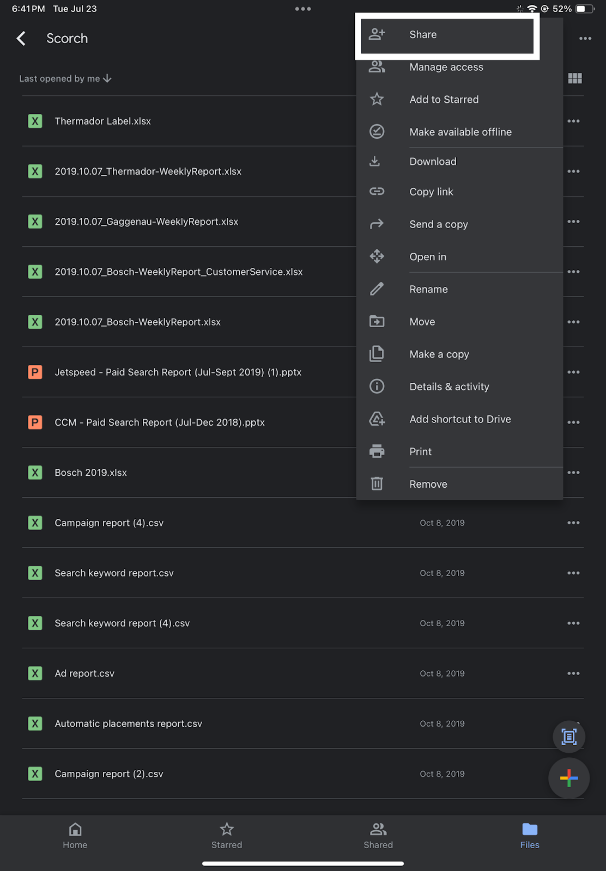
Task: Tap the back arrow beside Scorch
Action: (21, 39)
